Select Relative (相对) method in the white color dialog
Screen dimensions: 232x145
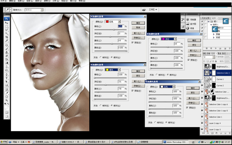(x=155, y=123)
